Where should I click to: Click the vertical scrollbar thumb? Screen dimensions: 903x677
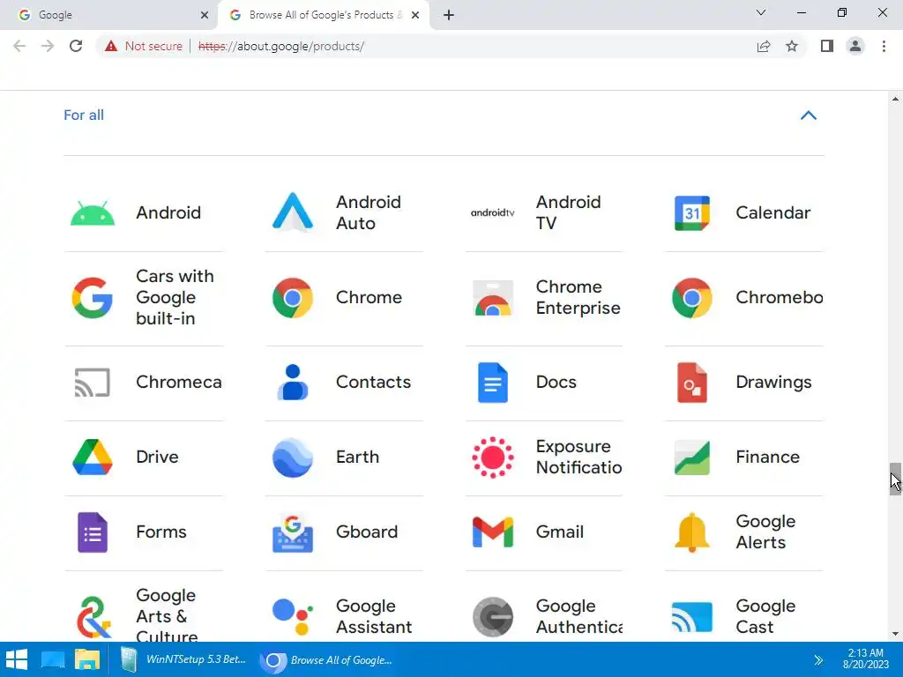[895, 479]
